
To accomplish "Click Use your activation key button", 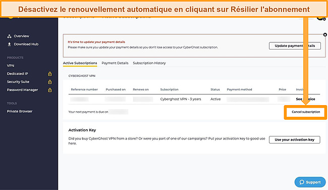I will [295, 140].
